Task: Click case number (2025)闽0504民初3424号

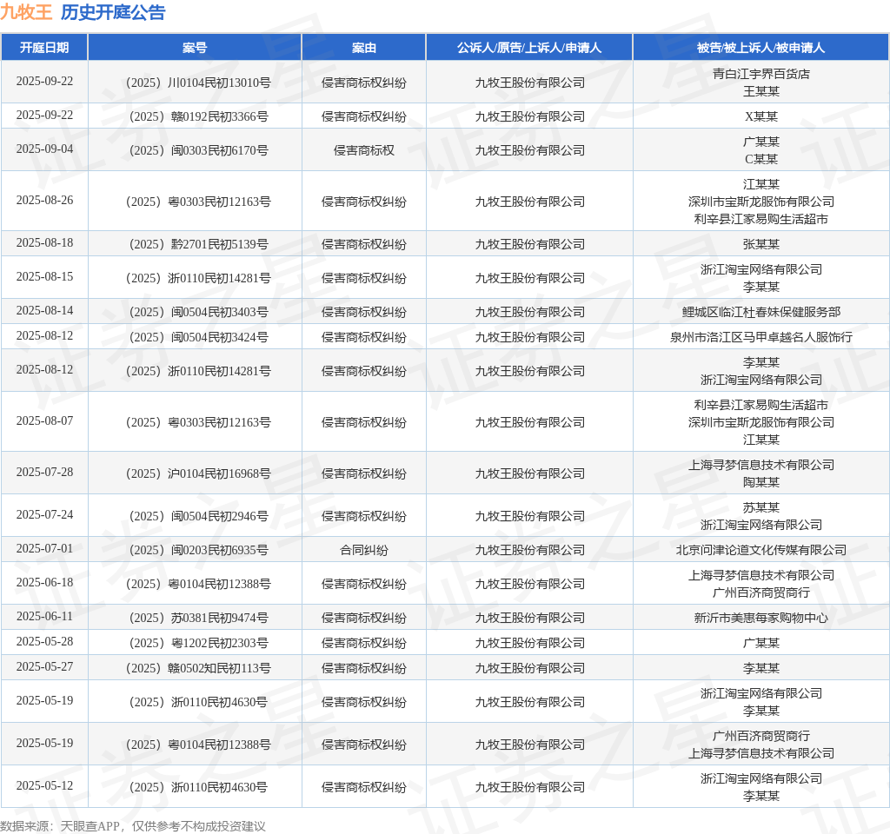Action: point(198,337)
